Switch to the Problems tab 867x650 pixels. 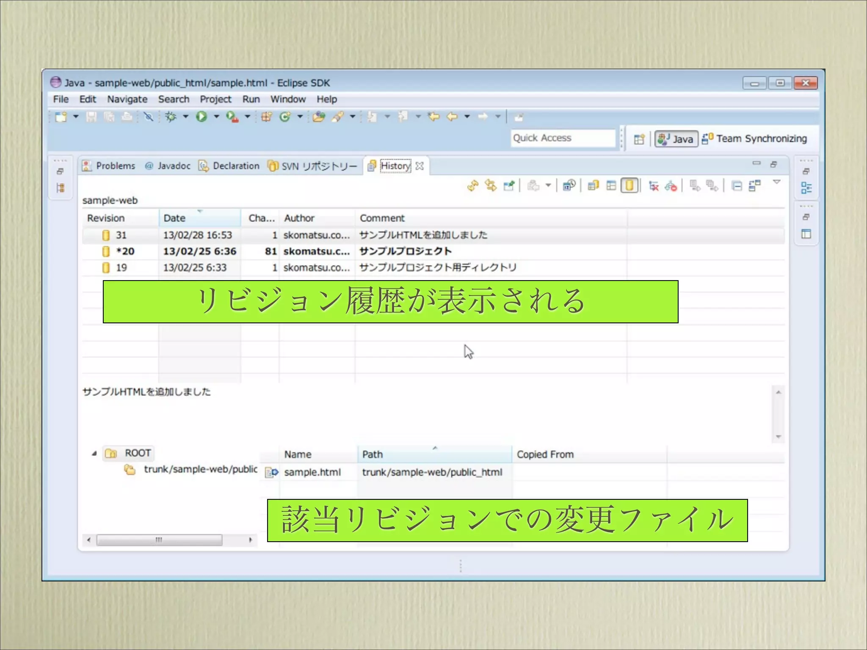click(109, 166)
